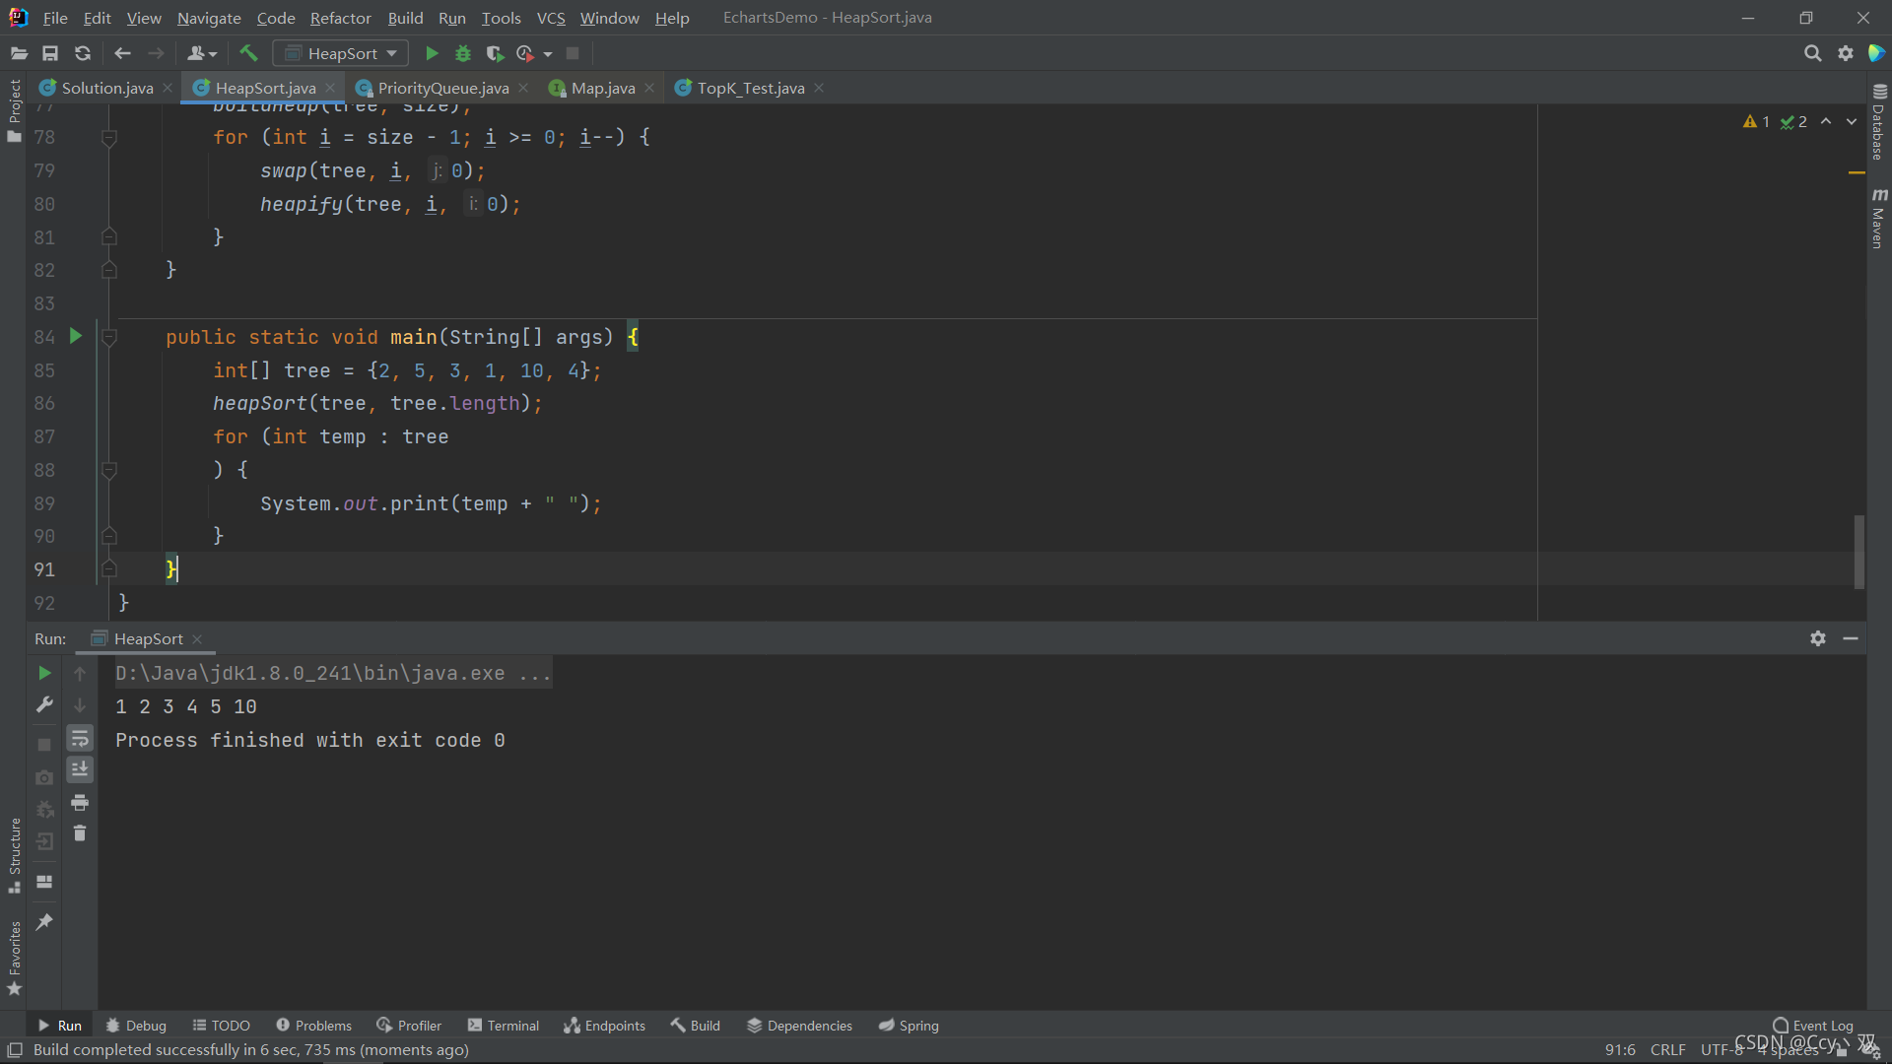Open Search Everywhere magnifier icon
Image resolution: width=1892 pixels, height=1064 pixels.
1812,53
